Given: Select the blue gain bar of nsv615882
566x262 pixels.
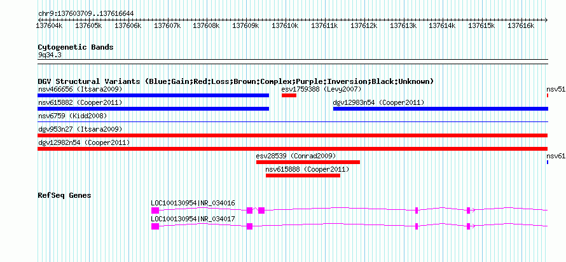Looking at the screenshot, I should click(x=153, y=109).
